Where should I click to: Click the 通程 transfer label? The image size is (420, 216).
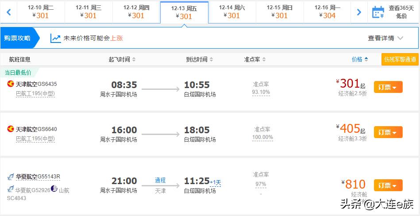click(x=160, y=180)
